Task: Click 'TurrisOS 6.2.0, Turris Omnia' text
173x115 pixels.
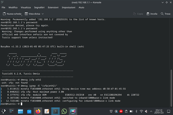Action: coord(21,74)
